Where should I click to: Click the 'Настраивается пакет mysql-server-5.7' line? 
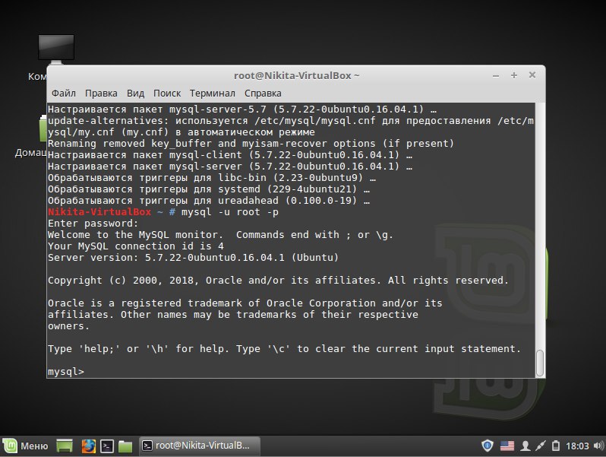[242, 109]
